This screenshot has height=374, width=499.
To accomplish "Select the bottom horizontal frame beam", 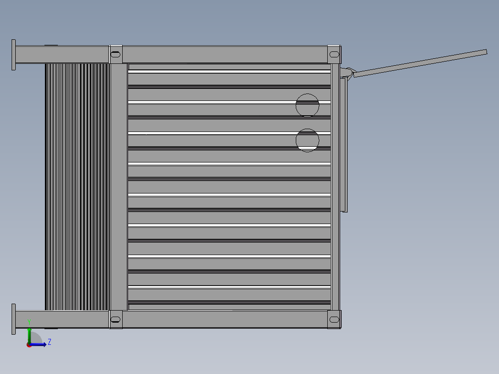I will click(225, 319).
